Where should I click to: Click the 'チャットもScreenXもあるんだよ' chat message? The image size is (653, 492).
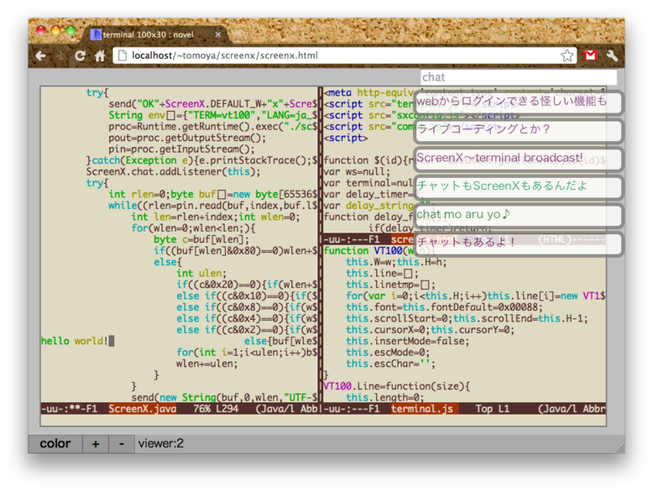[518, 187]
